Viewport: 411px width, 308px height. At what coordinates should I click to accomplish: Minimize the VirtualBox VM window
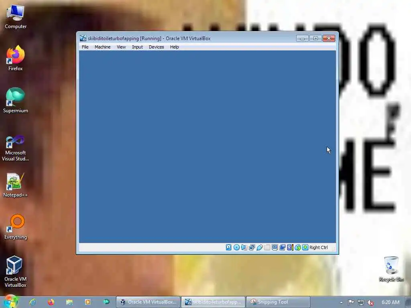click(x=302, y=38)
